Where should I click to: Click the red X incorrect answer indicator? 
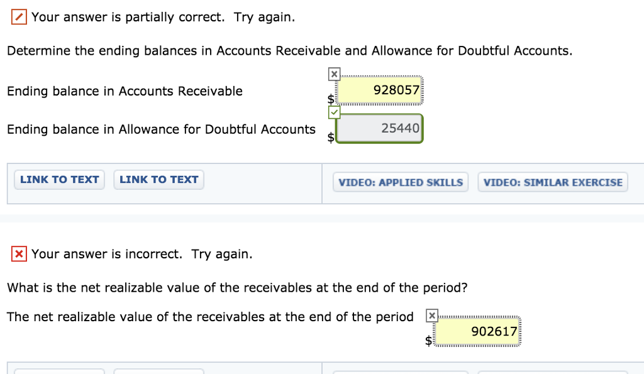click(18, 253)
